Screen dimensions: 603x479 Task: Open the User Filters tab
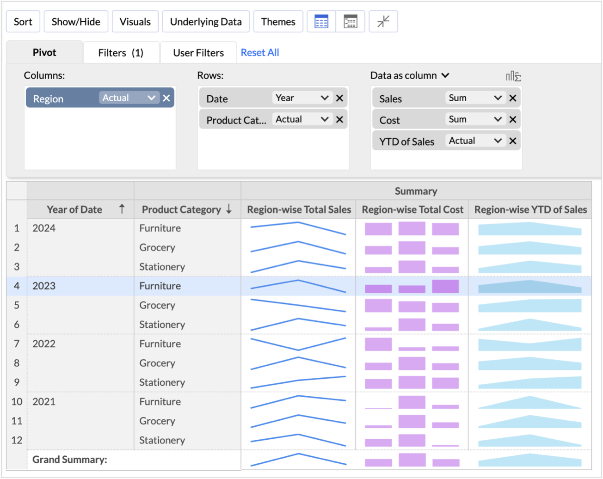[198, 52]
